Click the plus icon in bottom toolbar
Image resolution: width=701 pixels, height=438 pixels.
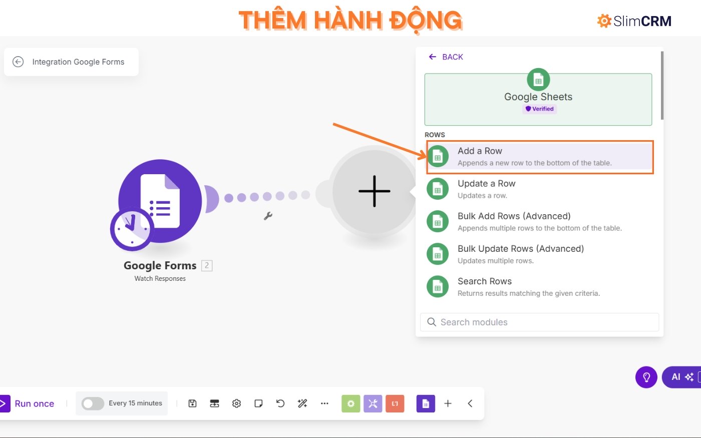(x=448, y=403)
